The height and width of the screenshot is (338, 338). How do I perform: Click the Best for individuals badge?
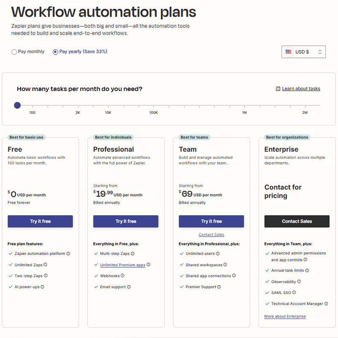coord(113,137)
